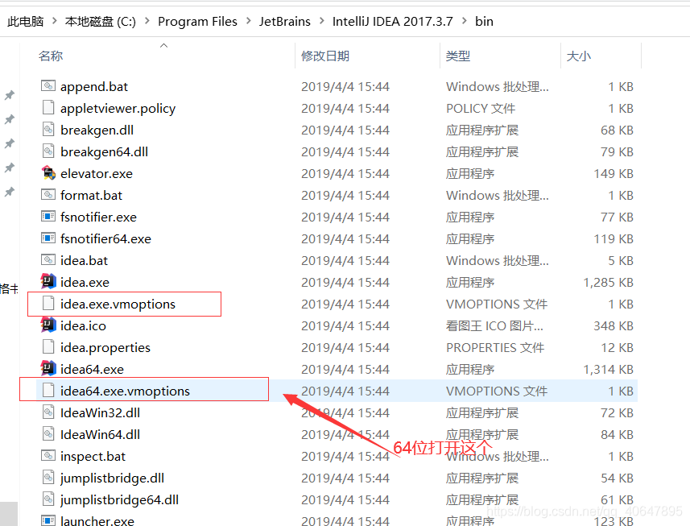Viewport: 690px width, 526px height.
Task: Select the file name idea.properties
Action: [x=105, y=347]
